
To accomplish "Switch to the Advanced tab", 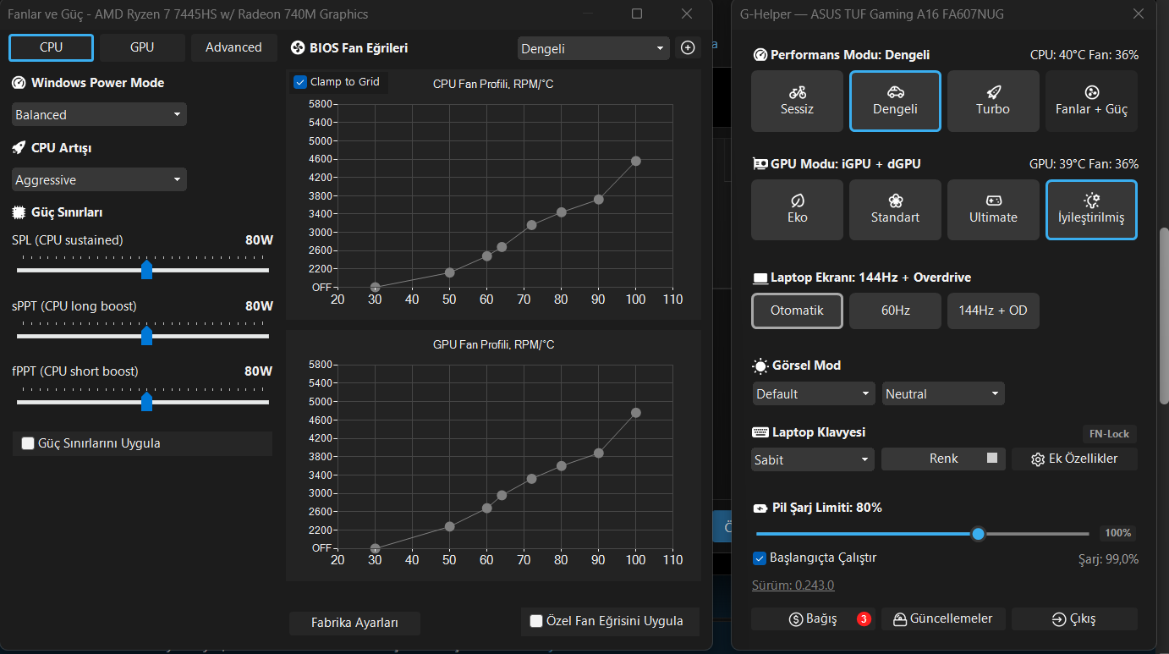I will tap(233, 47).
